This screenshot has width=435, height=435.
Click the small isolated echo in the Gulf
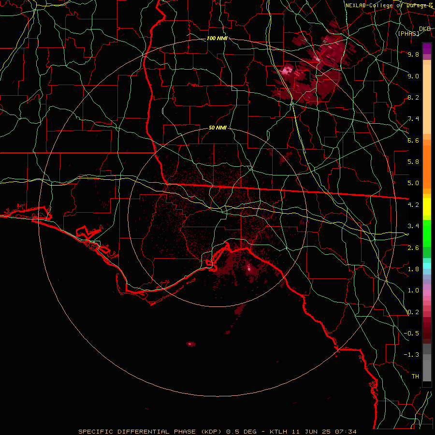click(x=191, y=344)
